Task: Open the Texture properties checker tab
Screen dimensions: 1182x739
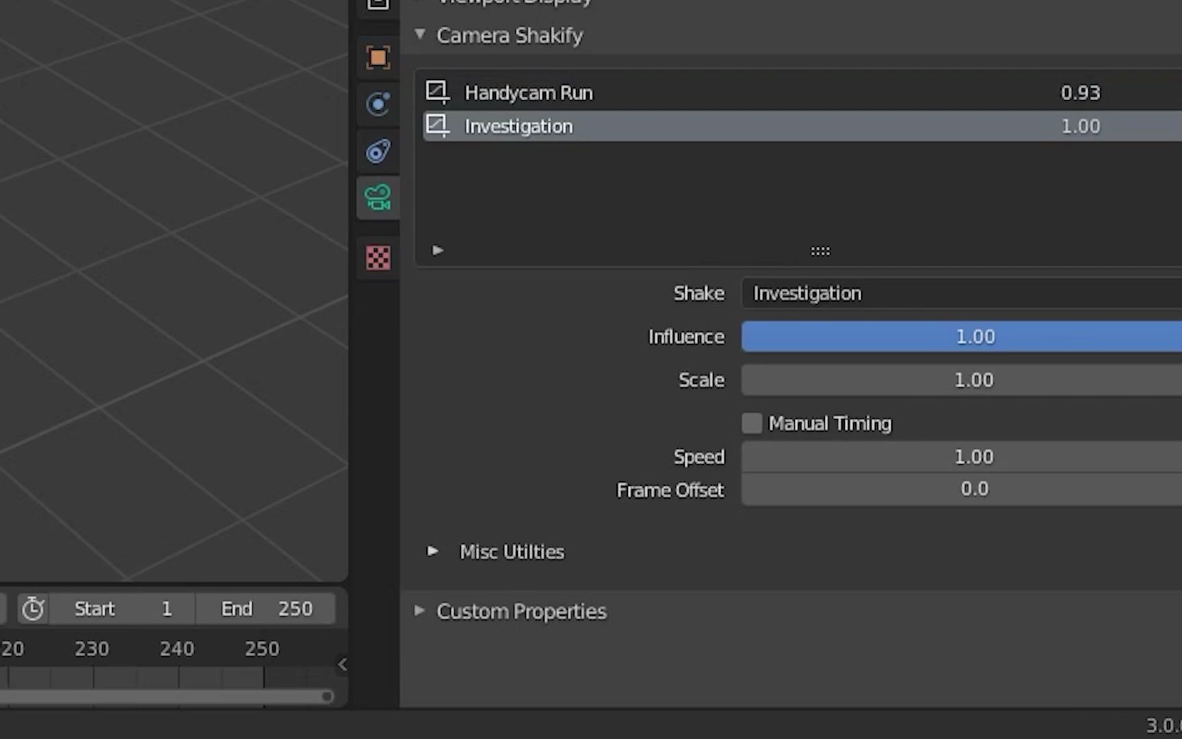Action: point(378,258)
